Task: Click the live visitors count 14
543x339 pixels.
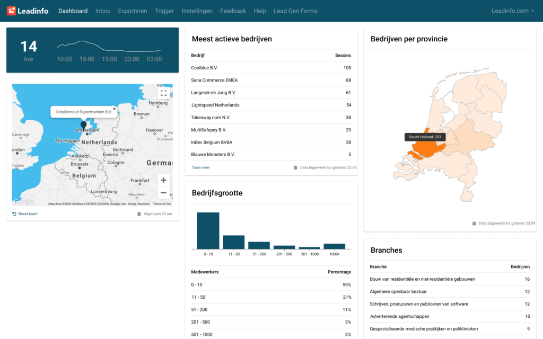Action: [x=29, y=47]
